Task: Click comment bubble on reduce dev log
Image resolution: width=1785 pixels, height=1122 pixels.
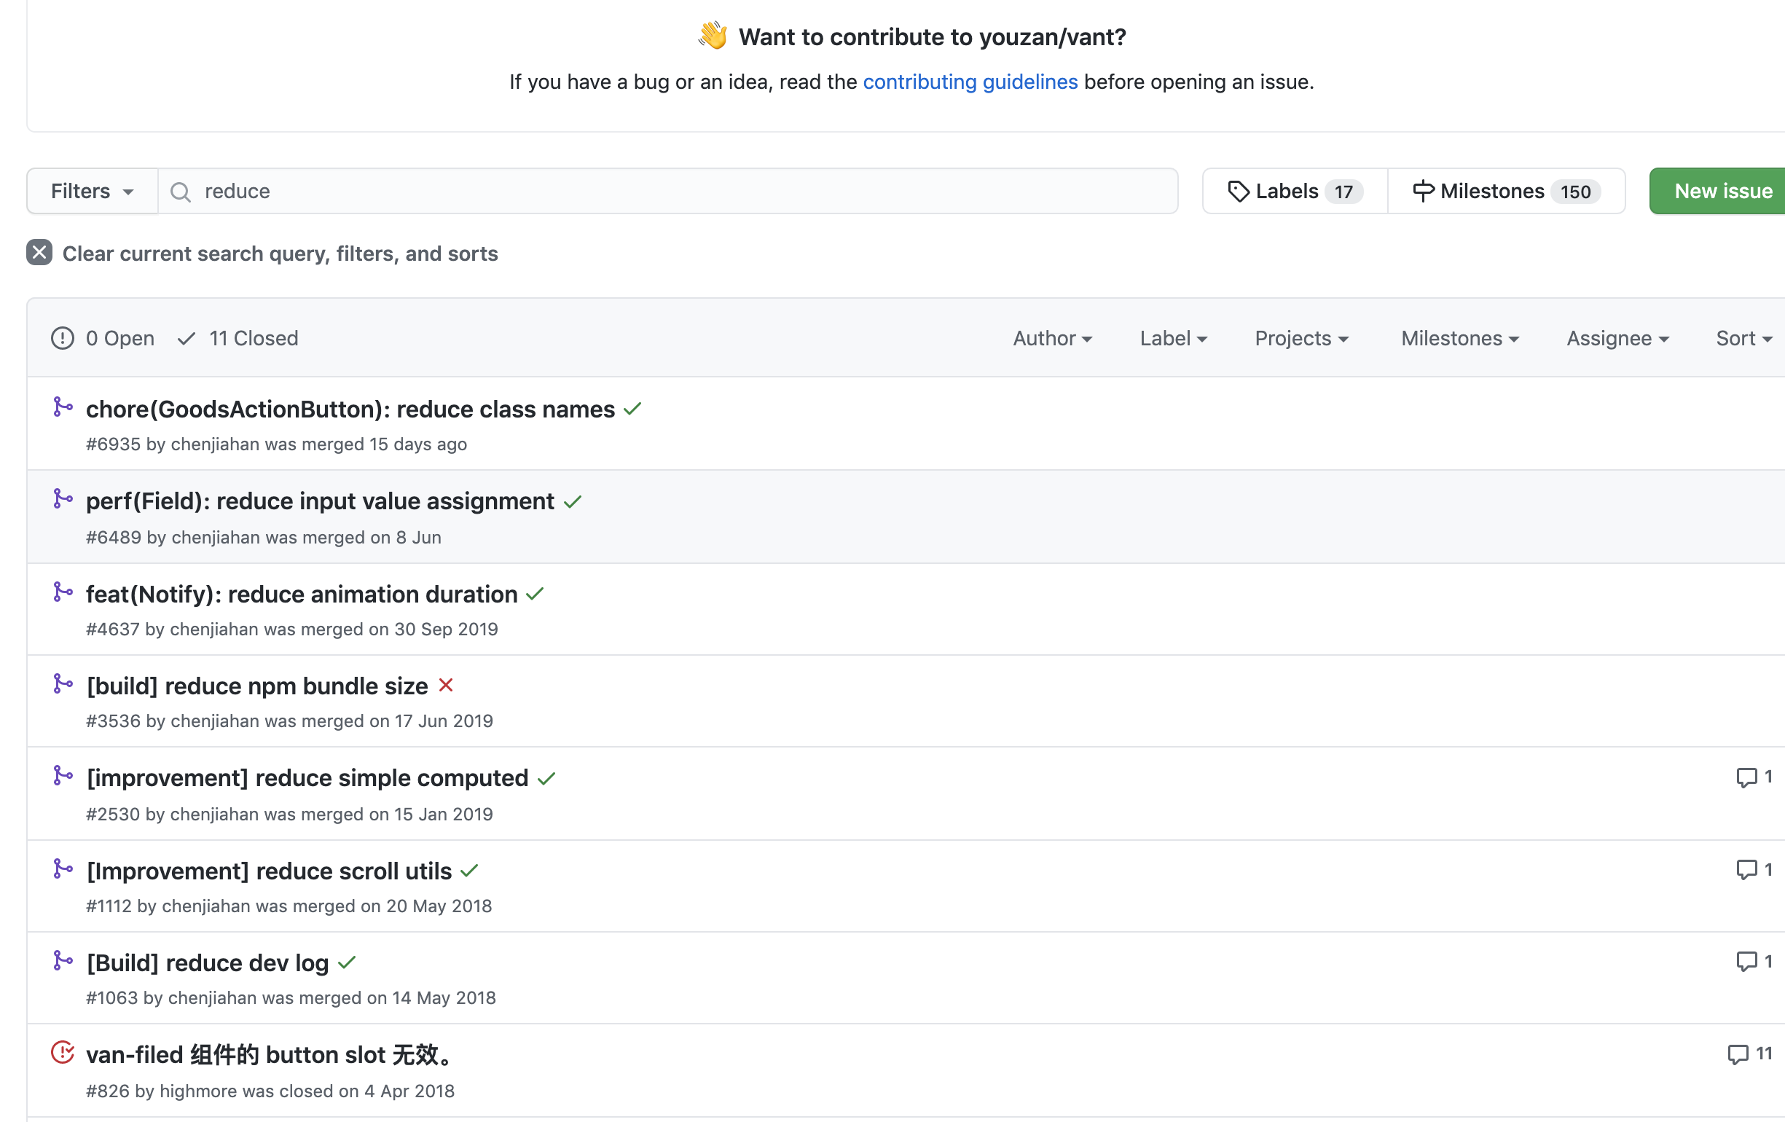Action: (1746, 961)
